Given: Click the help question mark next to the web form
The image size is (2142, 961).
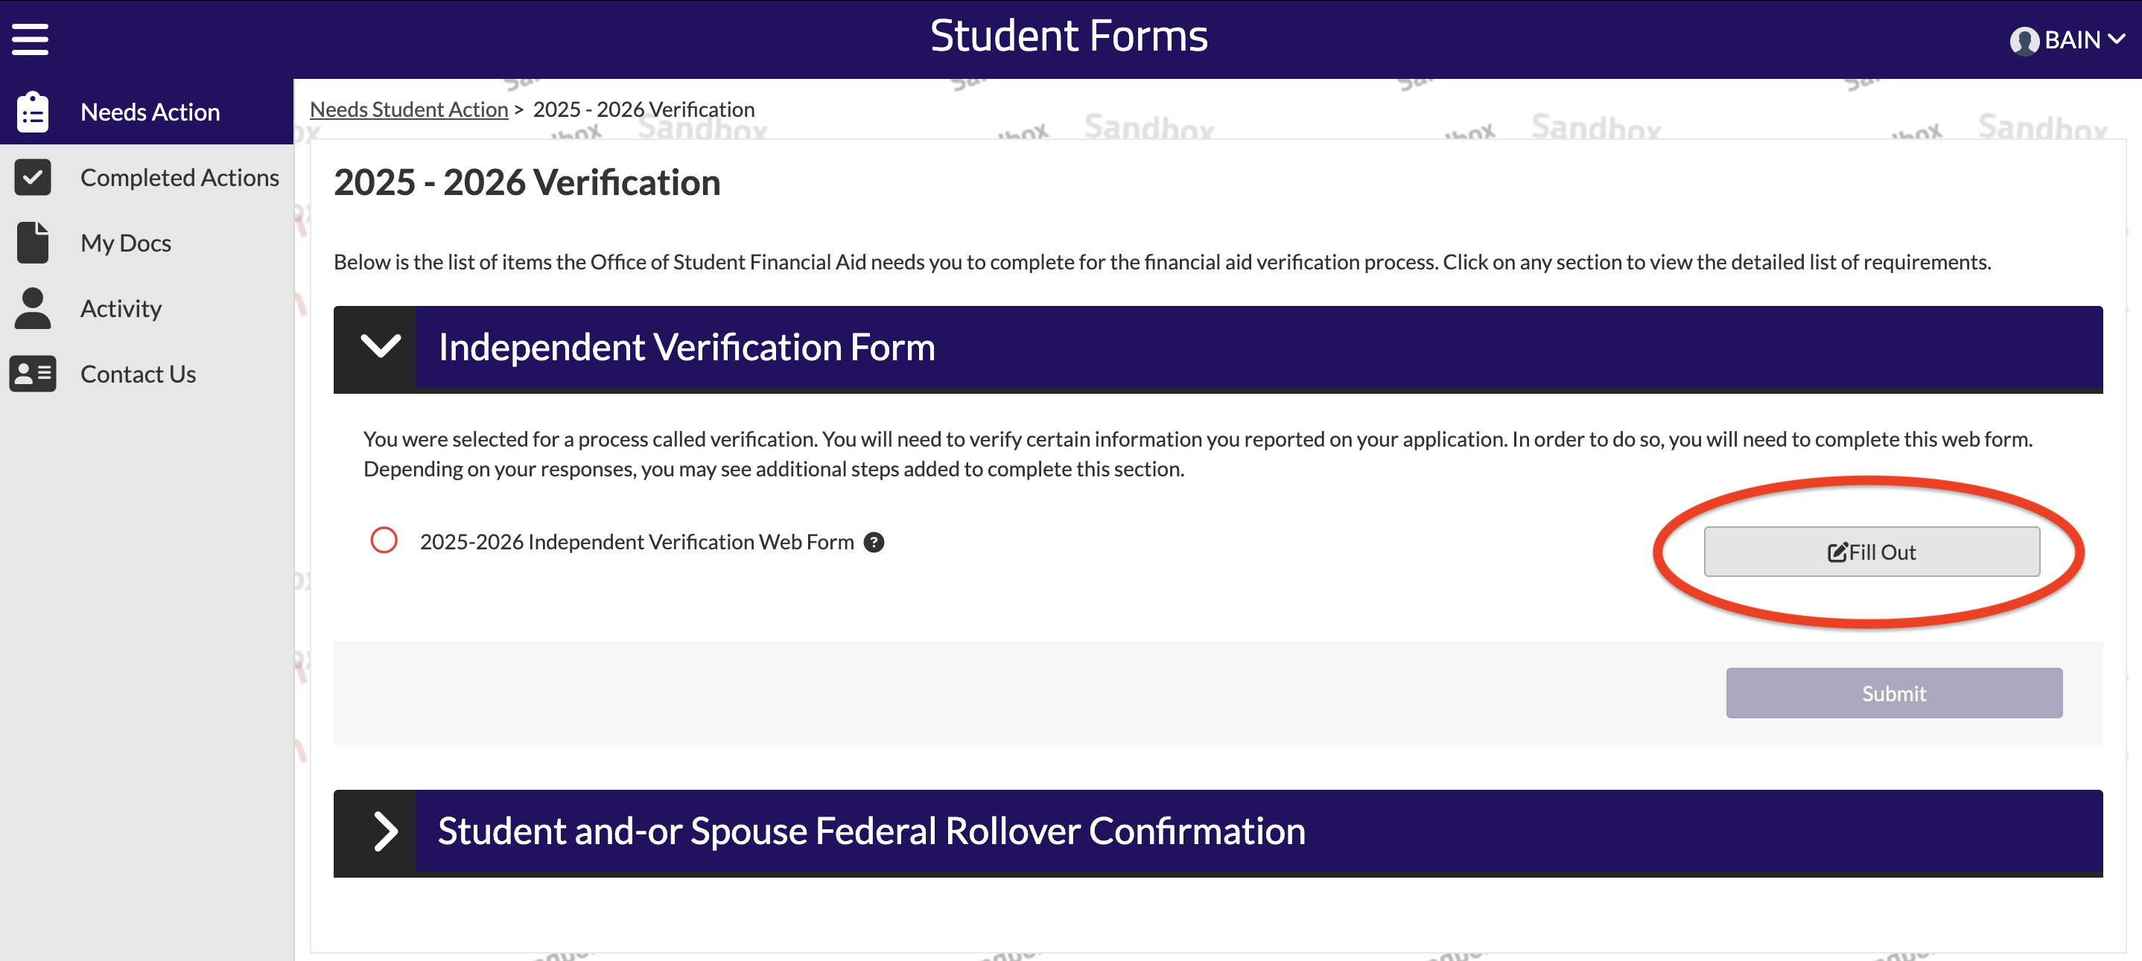Looking at the screenshot, I should 874,541.
